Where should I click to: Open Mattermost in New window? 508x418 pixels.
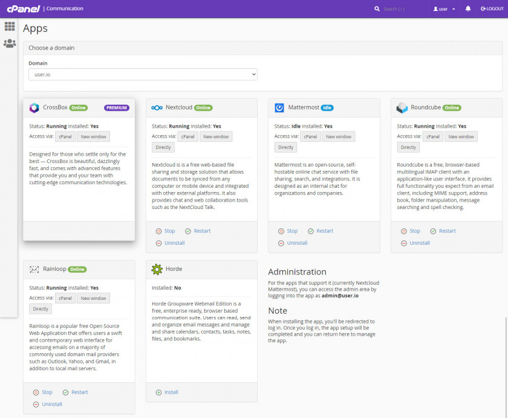point(339,137)
